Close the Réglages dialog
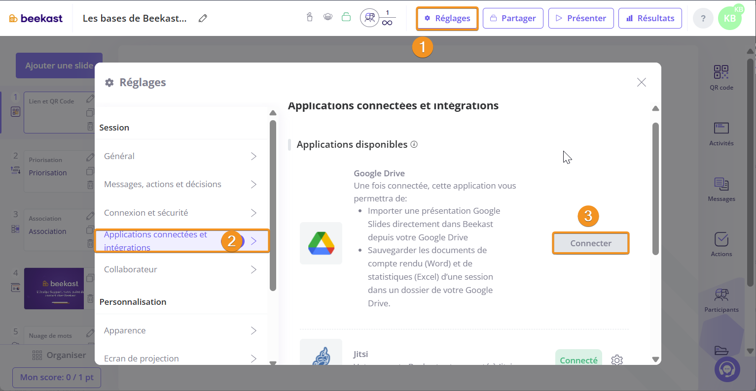The image size is (756, 391). tap(642, 82)
